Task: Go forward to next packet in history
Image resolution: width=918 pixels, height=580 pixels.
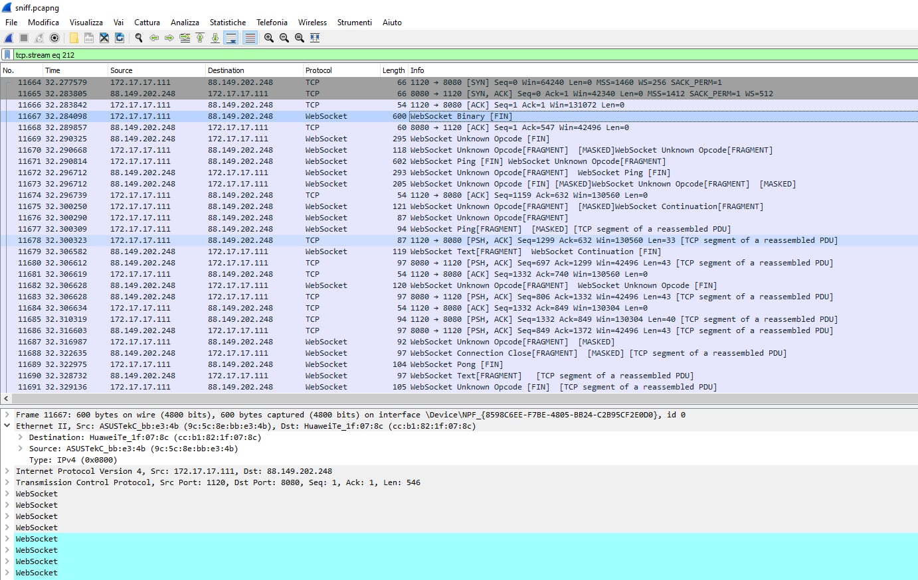Action: point(169,38)
